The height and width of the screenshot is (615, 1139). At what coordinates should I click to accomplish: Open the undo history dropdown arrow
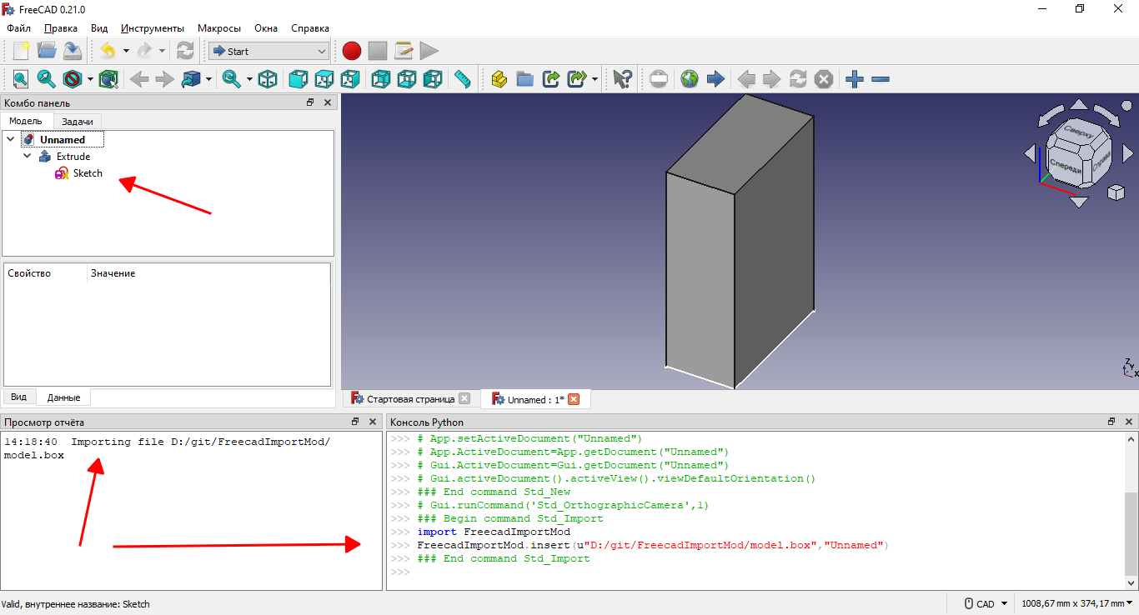tap(126, 51)
